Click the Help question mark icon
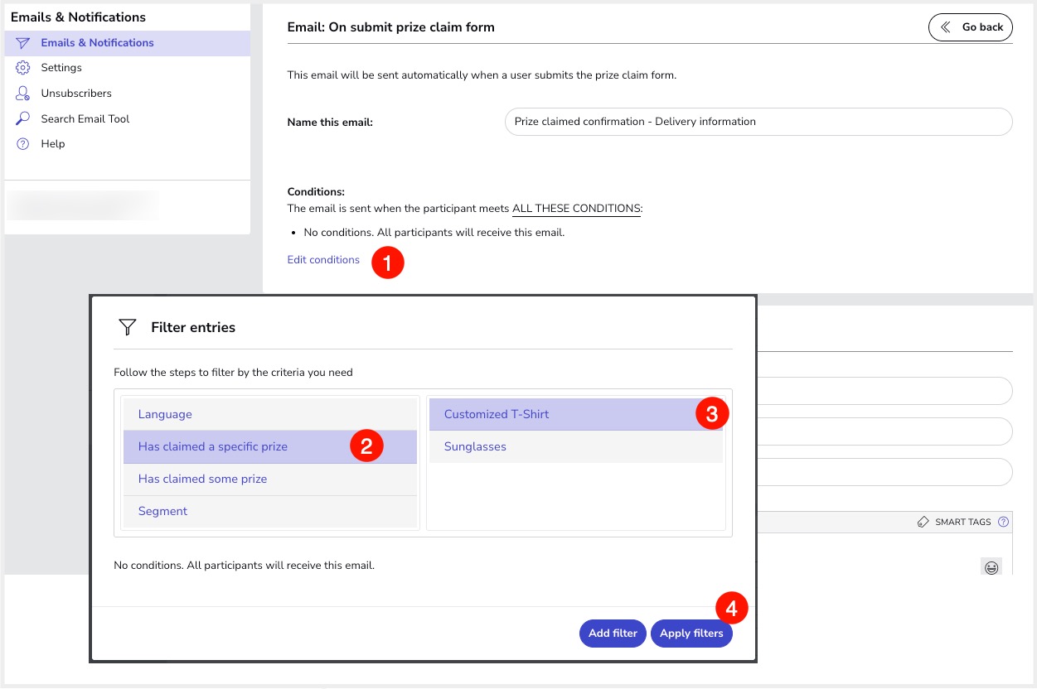The width and height of the screenshot is (1037, 689). 23,144
